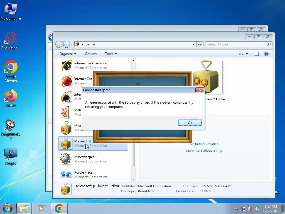Expand the breadcrumb arrow before Games

tap(82, 44)
